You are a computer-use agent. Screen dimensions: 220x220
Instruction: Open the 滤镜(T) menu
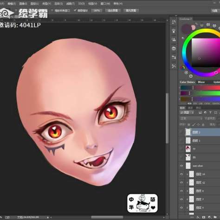pos(70,3)
